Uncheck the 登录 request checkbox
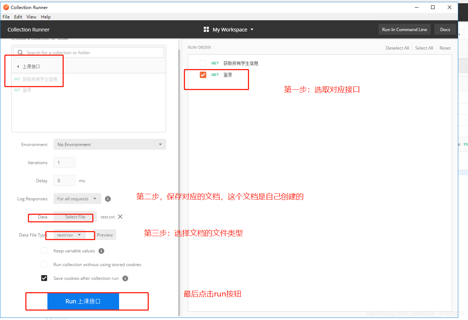 [203, 75]
